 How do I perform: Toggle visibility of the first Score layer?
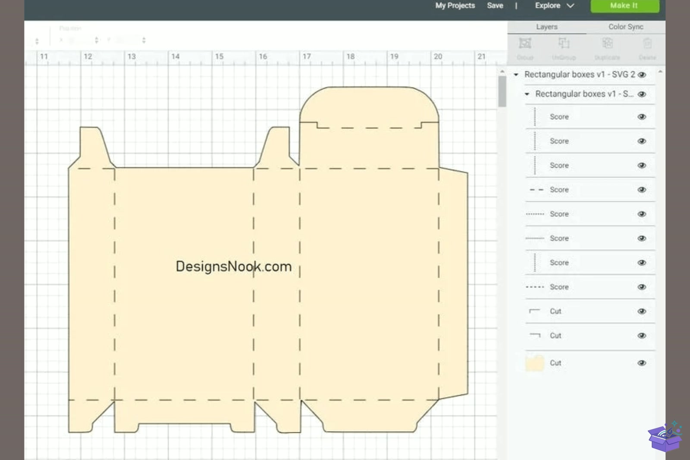pyautogui.click(x=642, y=117)
